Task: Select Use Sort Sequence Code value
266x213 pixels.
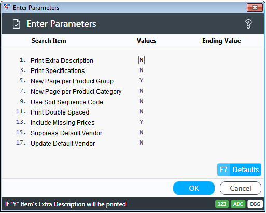Action: [142, 102]
